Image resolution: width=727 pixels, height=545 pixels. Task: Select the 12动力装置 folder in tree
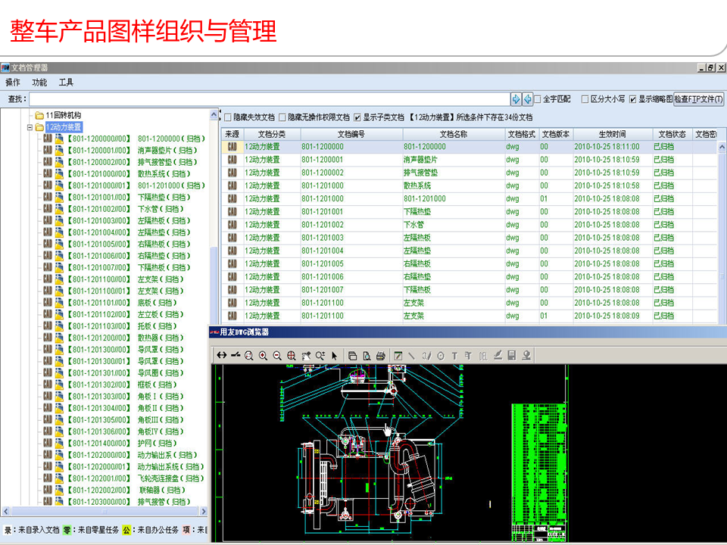[64, 127]
